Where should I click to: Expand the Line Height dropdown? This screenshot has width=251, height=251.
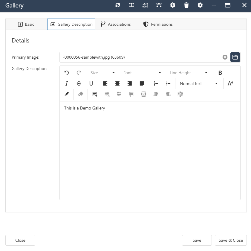coord(188,72)
